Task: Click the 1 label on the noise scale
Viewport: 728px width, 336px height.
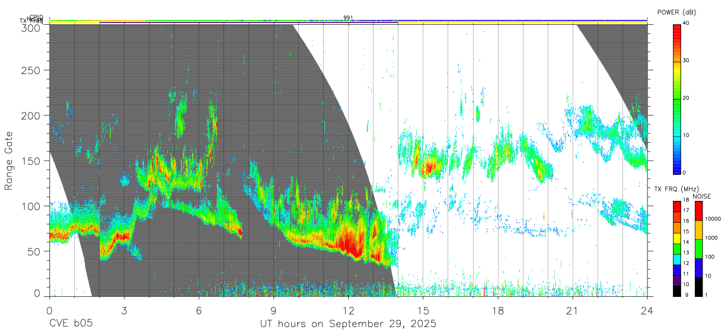Action: pos(707,295)
